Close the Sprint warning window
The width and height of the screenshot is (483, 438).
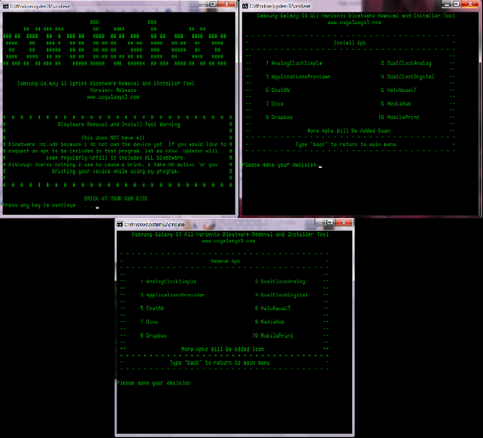(x=227, y=4)
